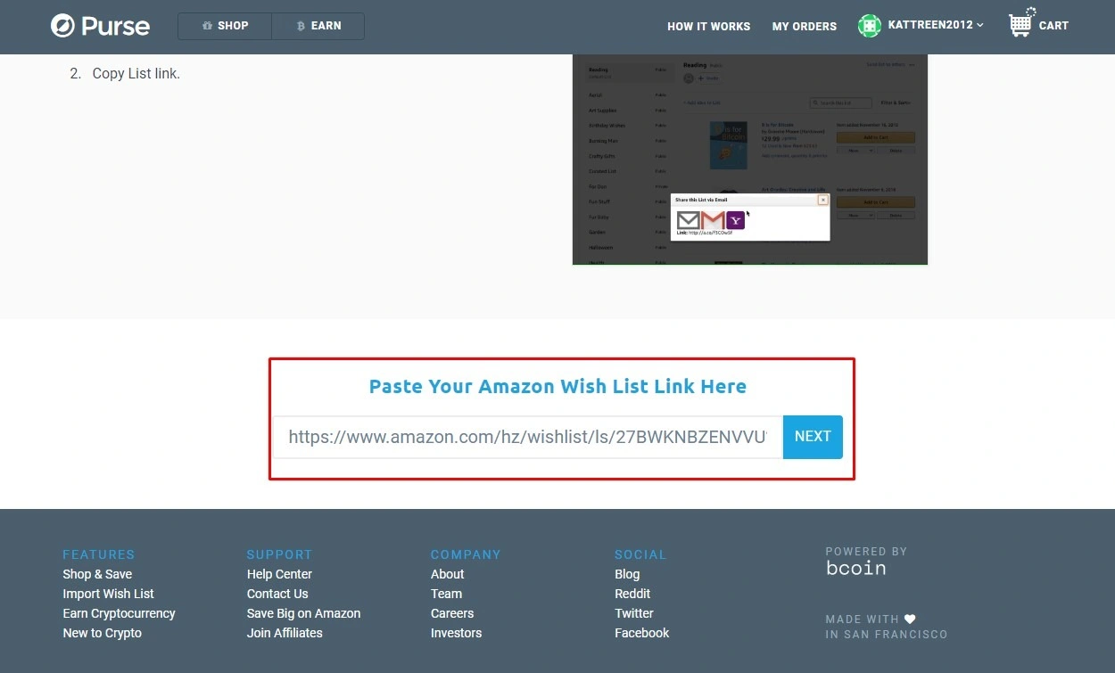Viewport: 1115px width, 673px height.
Task: Open Team link in footer
Action: pyautogui.click(x=446, y=594)
